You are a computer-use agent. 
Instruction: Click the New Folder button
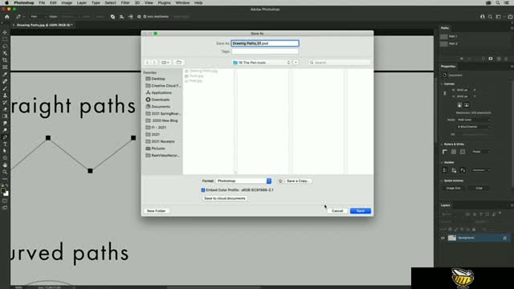tap(156, 211)
